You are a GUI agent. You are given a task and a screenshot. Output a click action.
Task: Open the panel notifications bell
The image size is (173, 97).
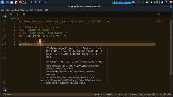(147, 2)
